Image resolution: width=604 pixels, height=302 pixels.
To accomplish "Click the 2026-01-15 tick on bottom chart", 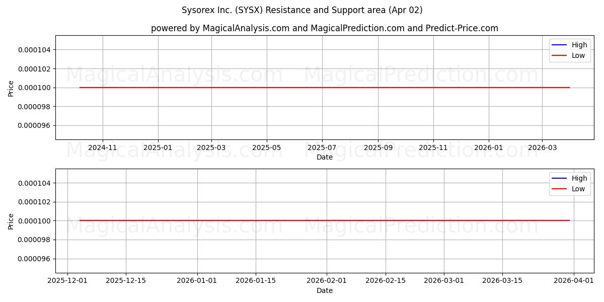I will 256,281.
